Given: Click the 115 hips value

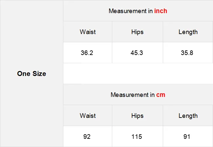Looking at the screenshot, I should (x=137, y=137).
